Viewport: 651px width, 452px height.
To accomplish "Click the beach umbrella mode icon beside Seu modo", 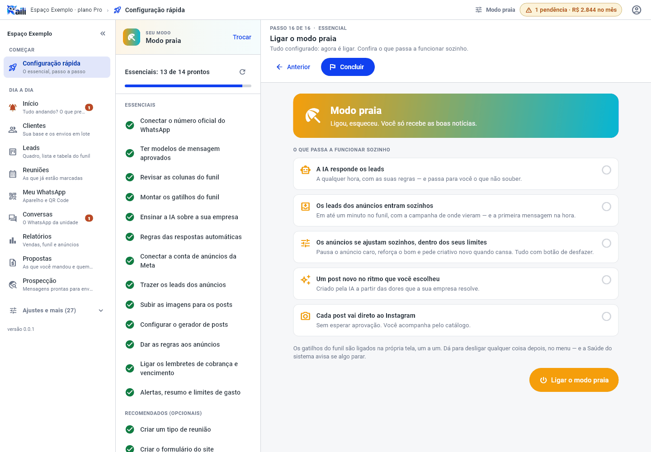I will pos(132,37).
